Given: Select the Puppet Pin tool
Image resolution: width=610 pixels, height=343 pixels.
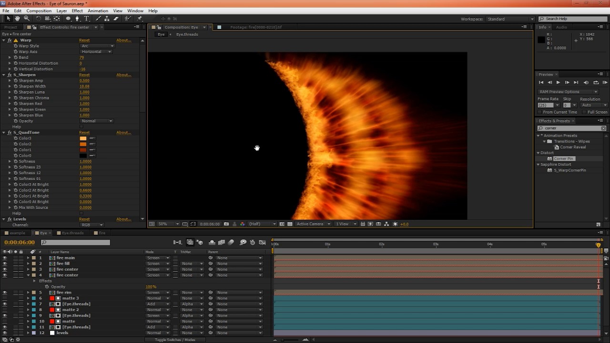Looking at the screenshot, I should click(x=139, y=19).
